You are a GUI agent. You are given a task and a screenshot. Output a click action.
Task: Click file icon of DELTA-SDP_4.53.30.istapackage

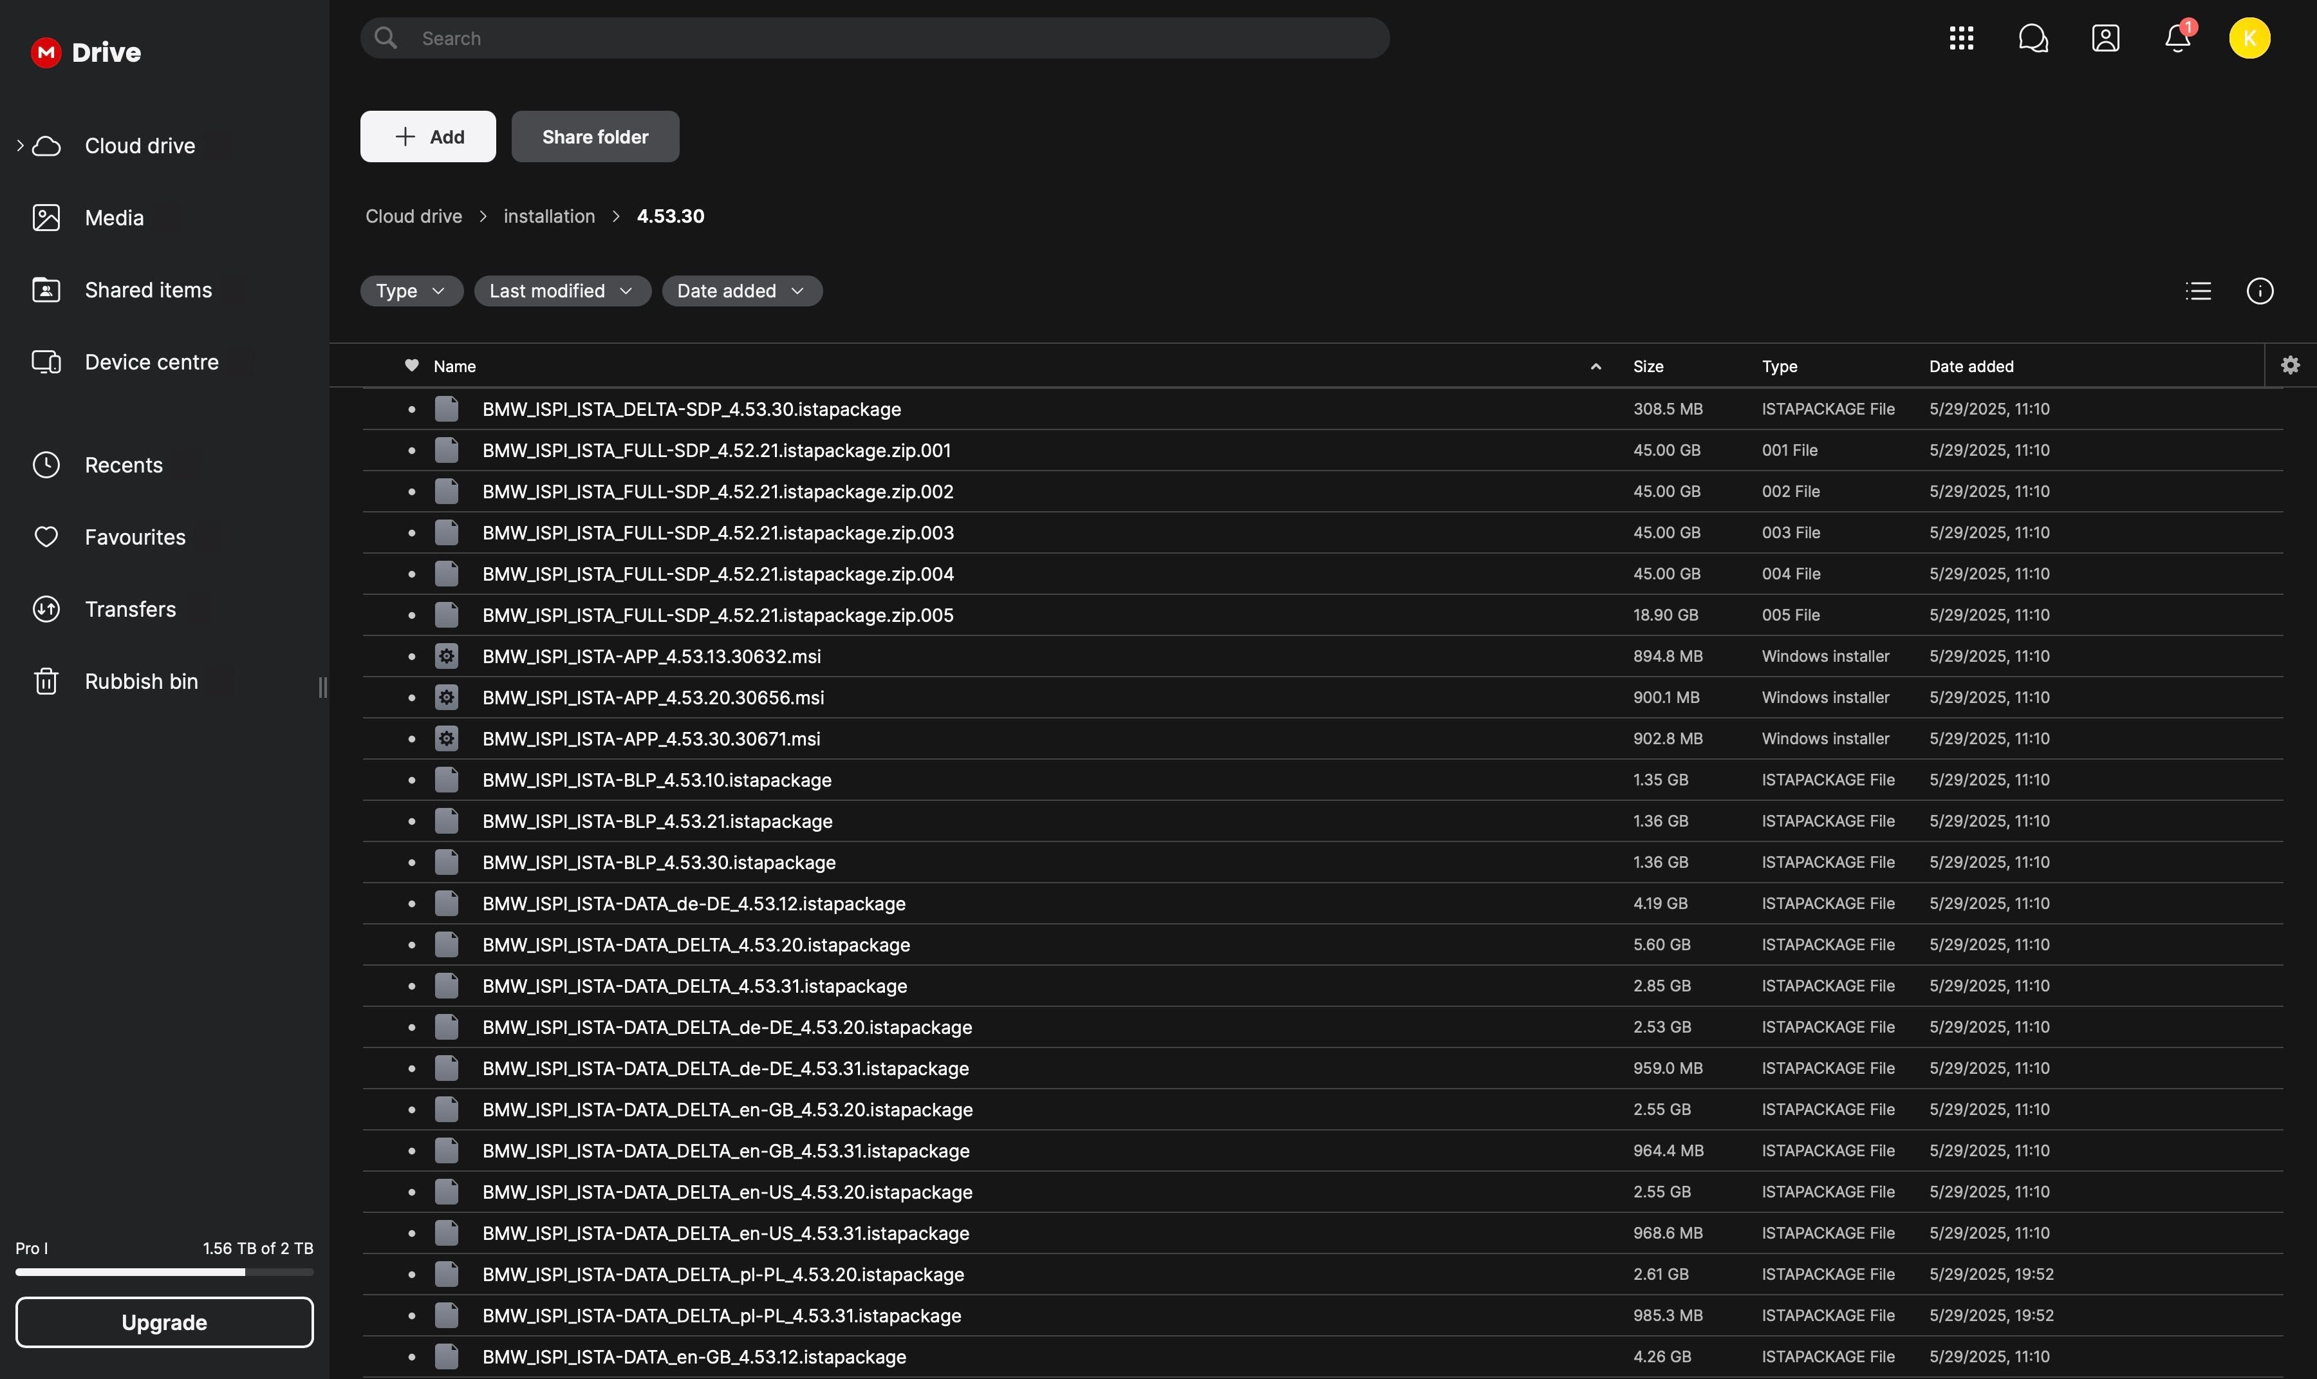(447, 409)
